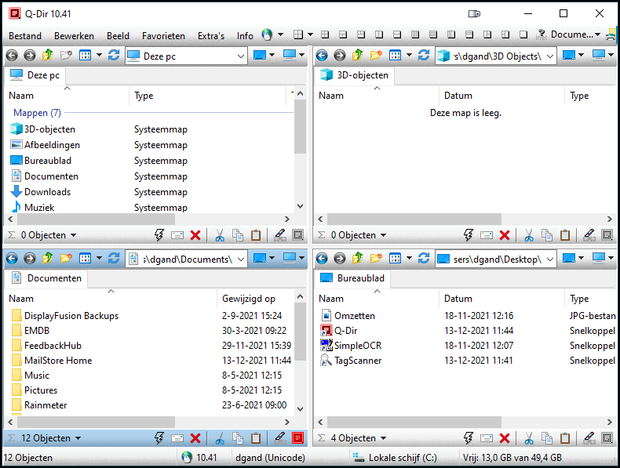The height and width of the screenshot is (468, 620).
Task: Click the Naam column header in the 3D-objecten pane
Action: tap(376, 96)
